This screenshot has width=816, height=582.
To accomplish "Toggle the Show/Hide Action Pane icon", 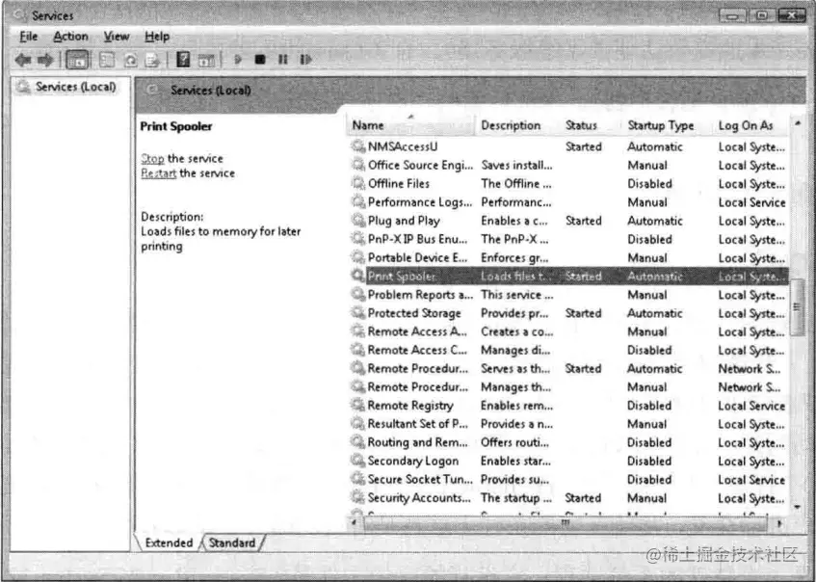I will [206, 61].
